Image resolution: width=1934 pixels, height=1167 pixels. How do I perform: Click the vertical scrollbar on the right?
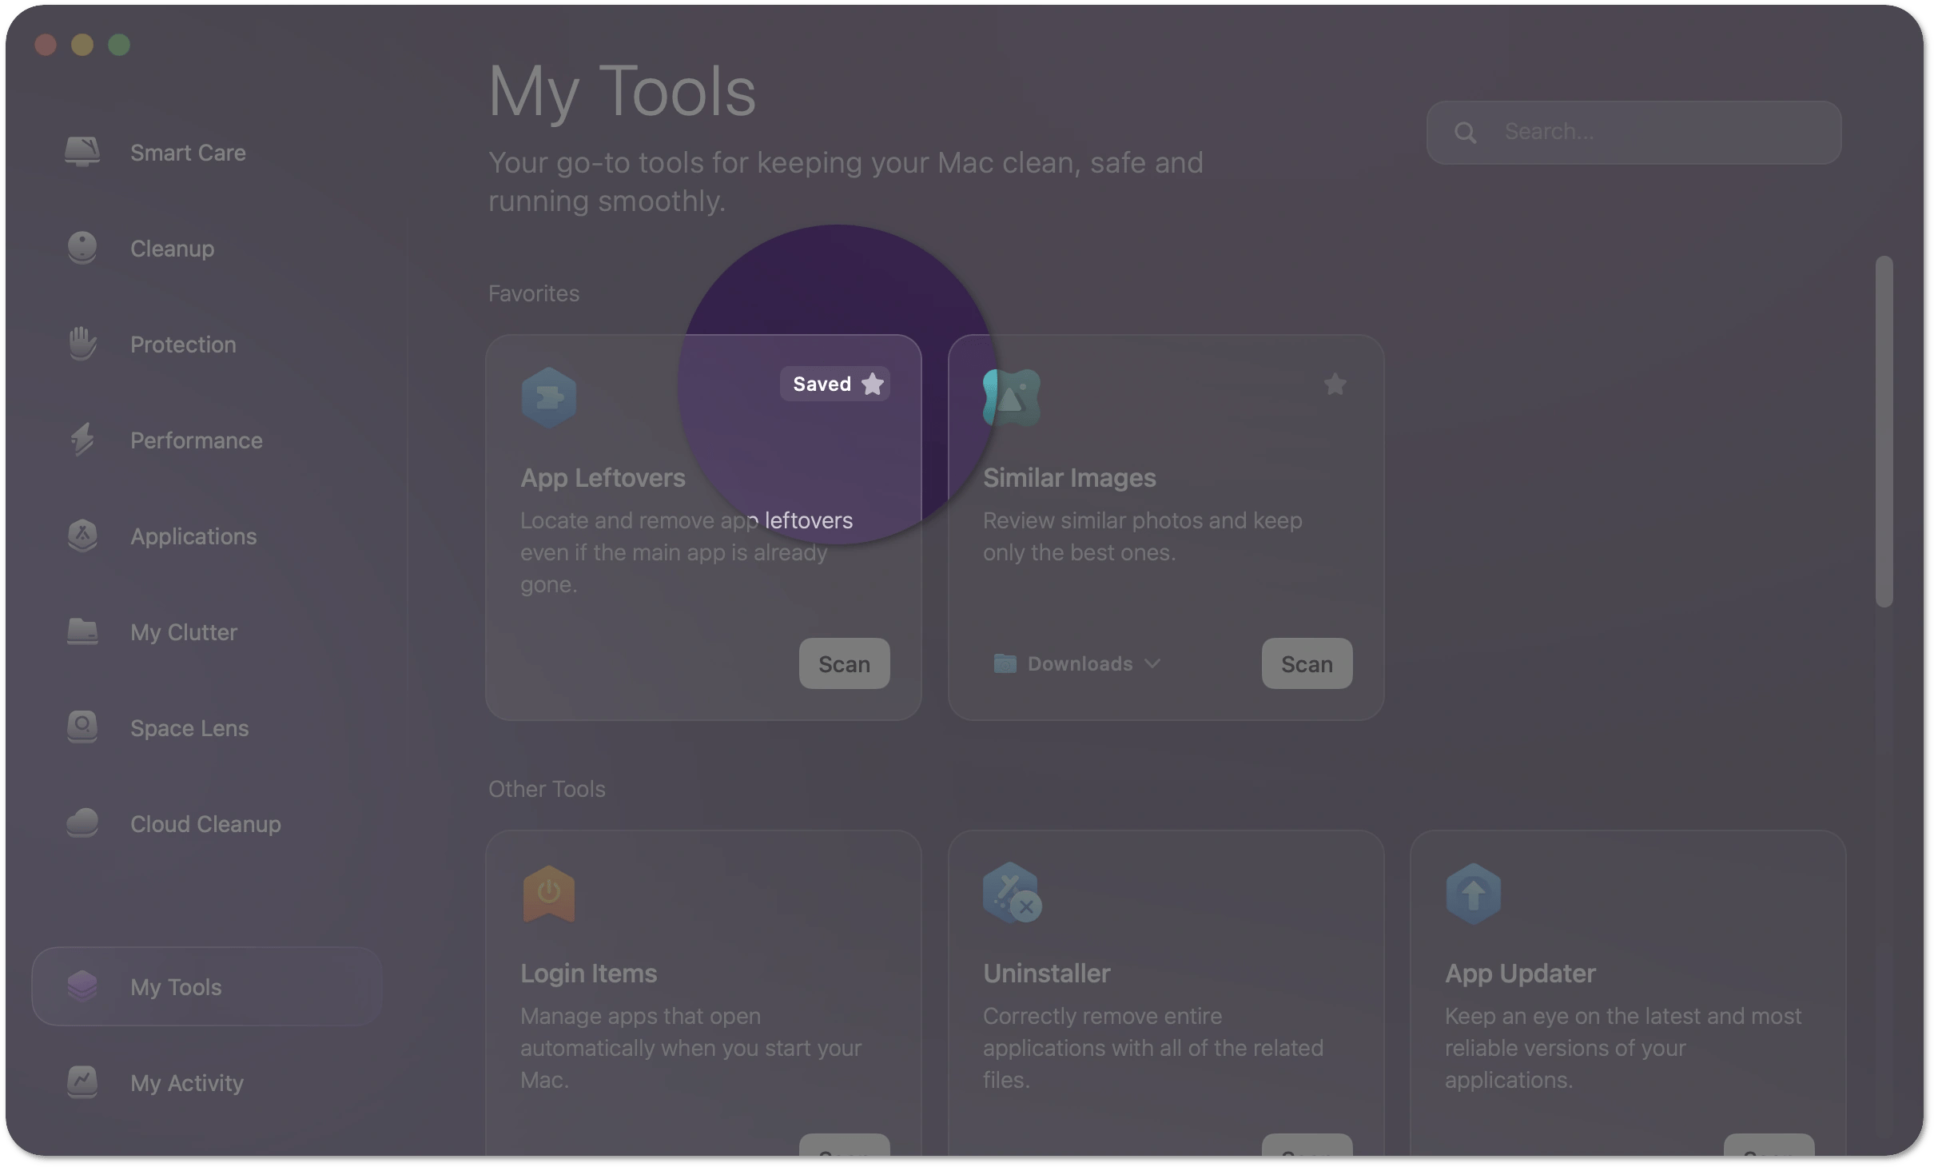pos(1884,432)
